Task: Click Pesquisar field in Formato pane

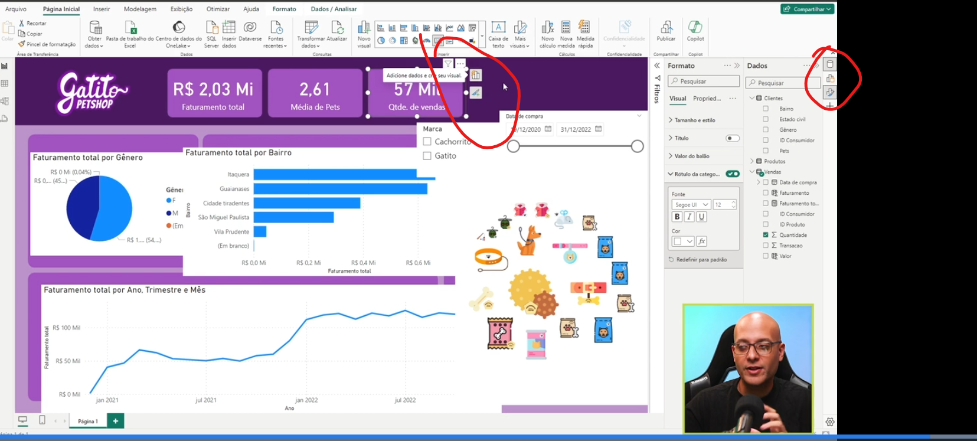Action: click(704, 81)
